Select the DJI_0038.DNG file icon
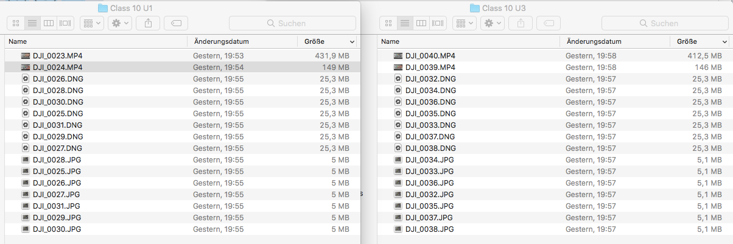Image resolution: width=733 pixels, height=244 pixels. pos(398,148)
